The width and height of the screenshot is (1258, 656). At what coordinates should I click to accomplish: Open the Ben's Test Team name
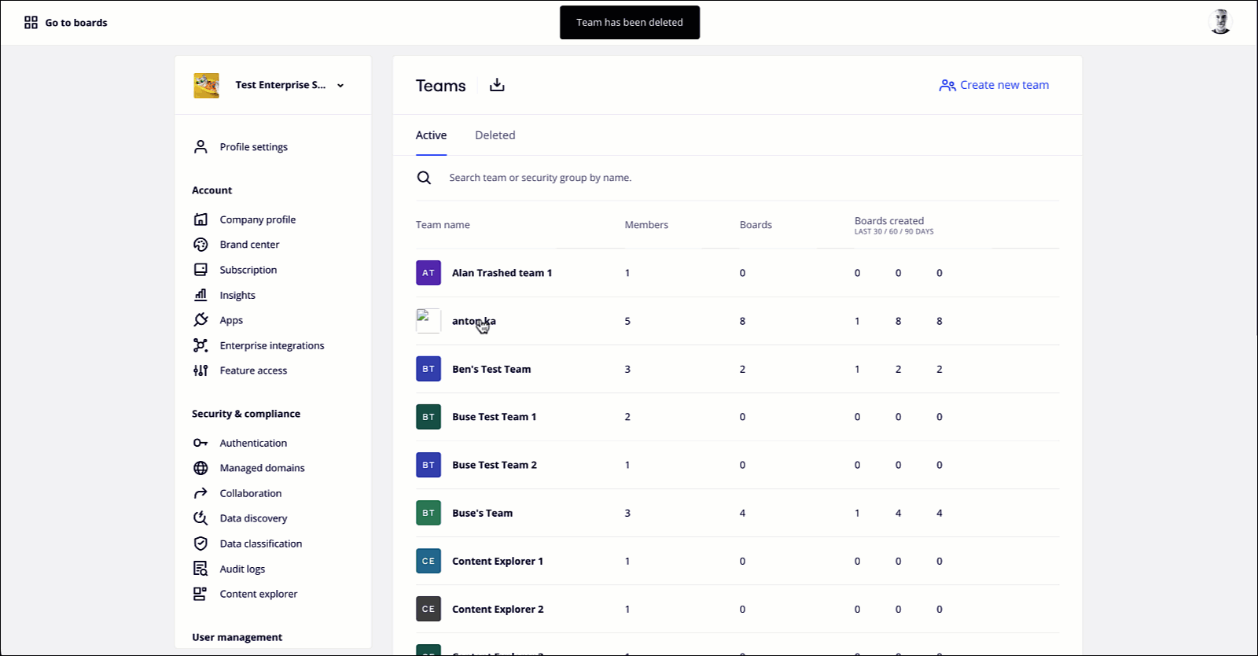491,369
